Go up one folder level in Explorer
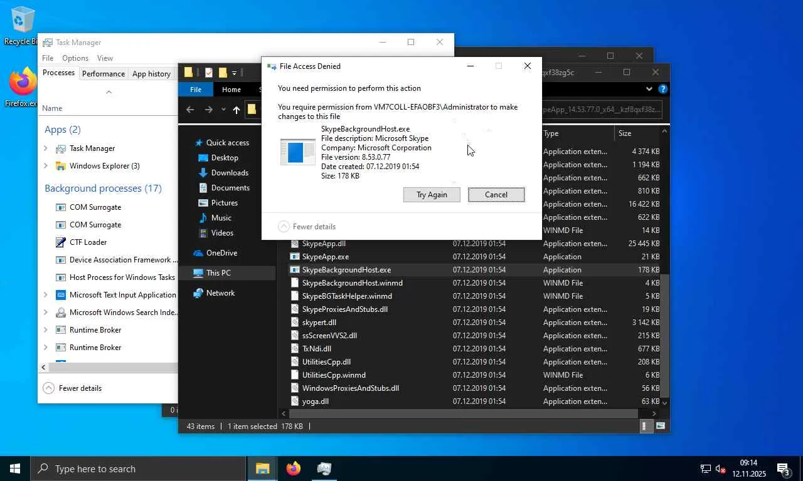Image resolution: width=803 pixels, height=481 pixels. 236,110
